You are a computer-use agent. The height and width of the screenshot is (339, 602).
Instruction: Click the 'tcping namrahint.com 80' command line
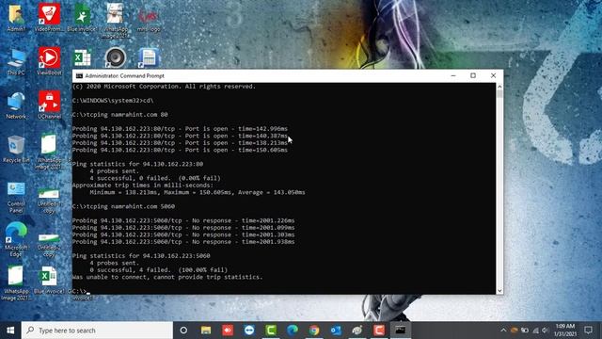click(120, 115)
